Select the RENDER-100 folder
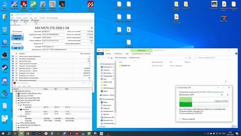 pos(125,66)
